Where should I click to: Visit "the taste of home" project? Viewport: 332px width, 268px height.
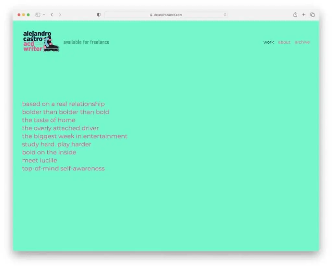coord(49,120)
